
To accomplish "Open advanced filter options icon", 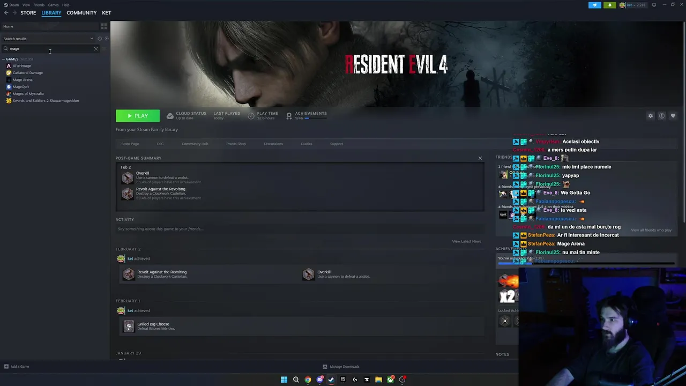I will (105, 49).
